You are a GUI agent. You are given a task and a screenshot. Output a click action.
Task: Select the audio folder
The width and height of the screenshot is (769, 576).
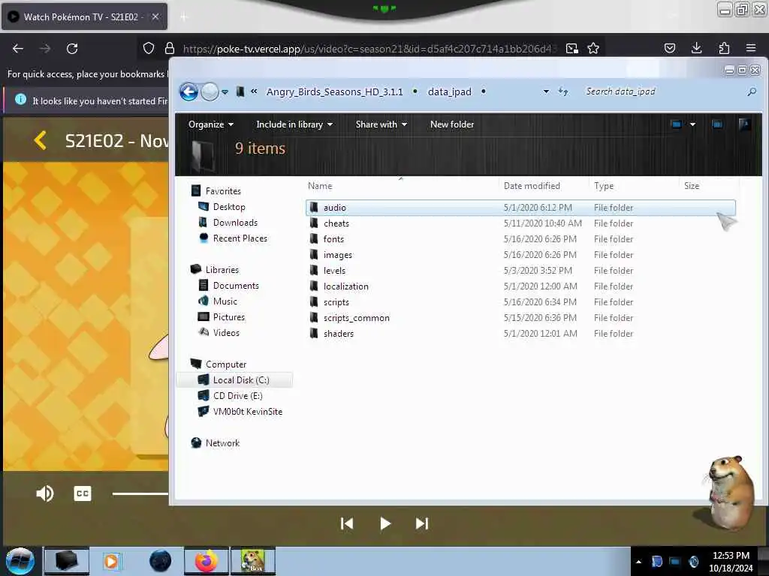pos(520,208)
